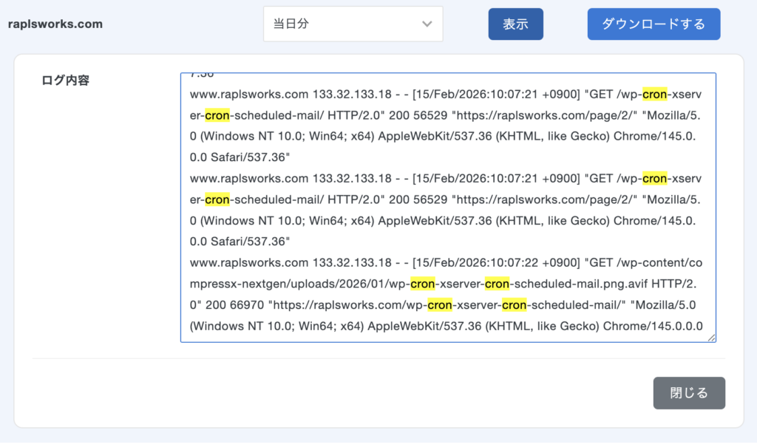Select the log period combo box
757x444 pixels.
(x=353, y=24)
